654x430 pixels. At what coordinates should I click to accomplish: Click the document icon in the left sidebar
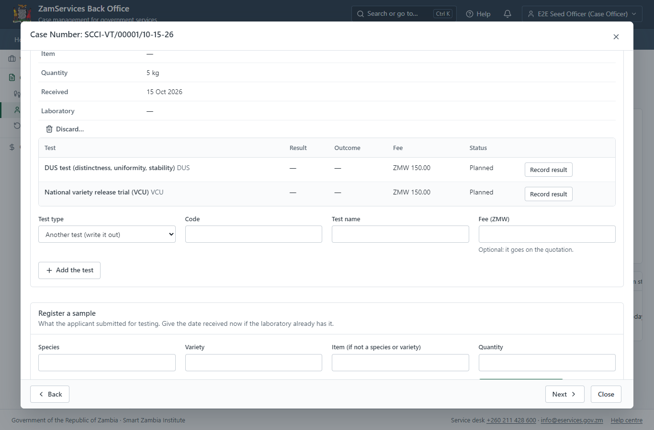[x=12, y=77]
